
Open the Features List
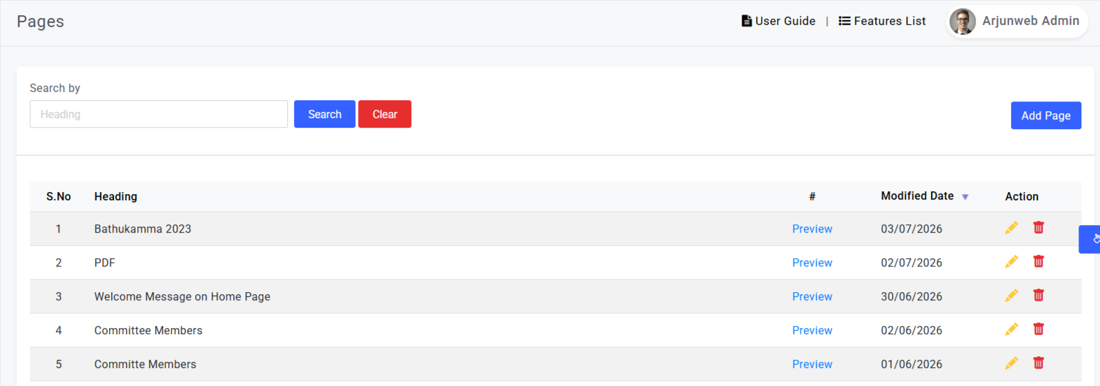coord(882,21)
